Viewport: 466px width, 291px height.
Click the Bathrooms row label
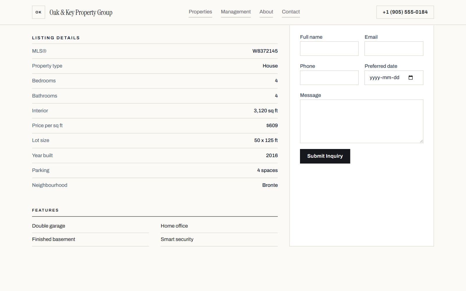[45, 96]
